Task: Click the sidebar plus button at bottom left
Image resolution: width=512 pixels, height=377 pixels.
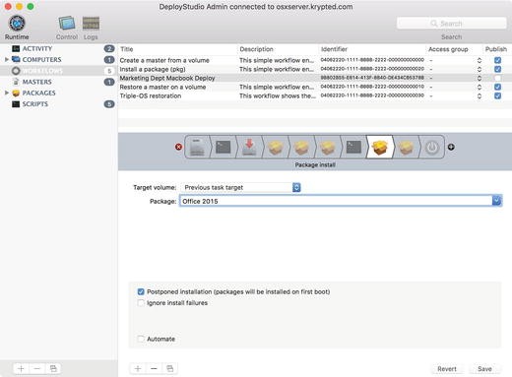Action: pyautogui.click(x=21, y=369)
